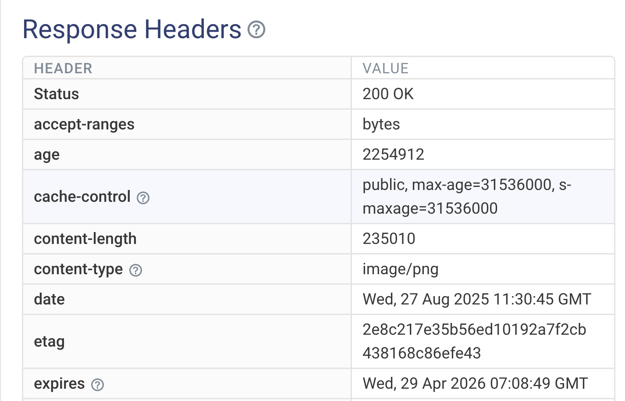
Task: Select the age header name
Action: pyautogui.click(x=47, y=155)
